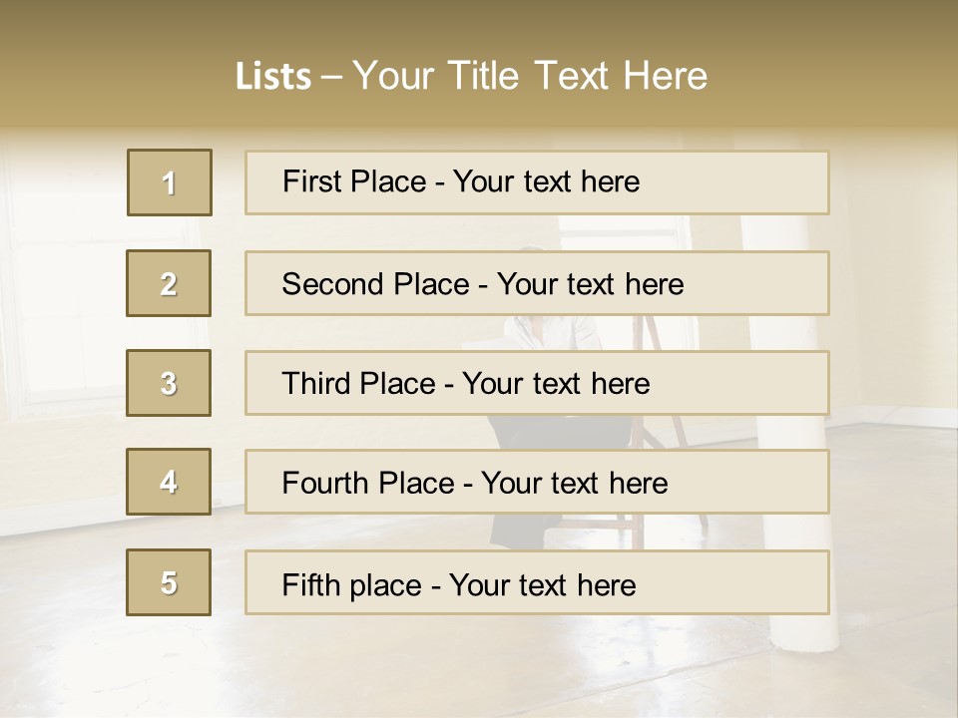Screen dimensions: 958x718
Task: Click the number 5 box
Action: tap(169, 582)
